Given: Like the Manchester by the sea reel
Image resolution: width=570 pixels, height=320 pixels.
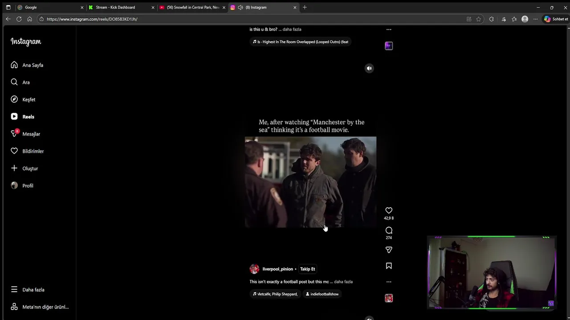Looking at the screenshot, I should [389, 211].
